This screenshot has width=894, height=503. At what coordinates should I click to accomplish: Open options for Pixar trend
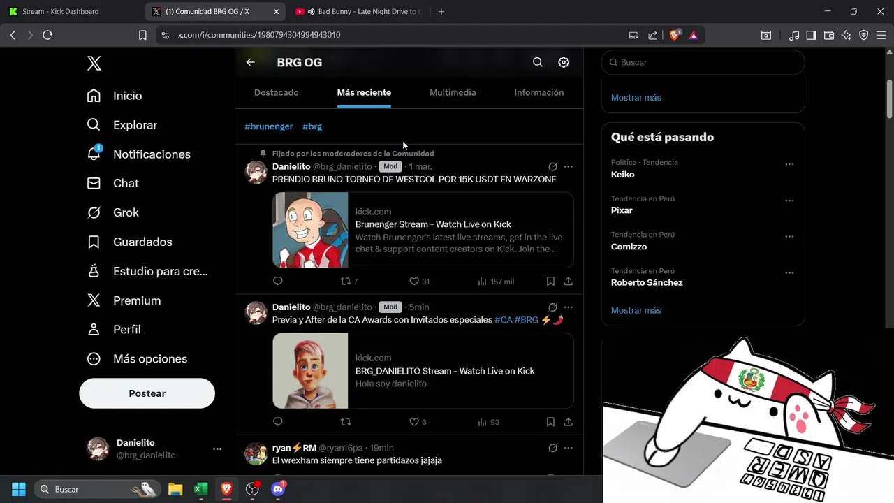[x=789, y=201]
